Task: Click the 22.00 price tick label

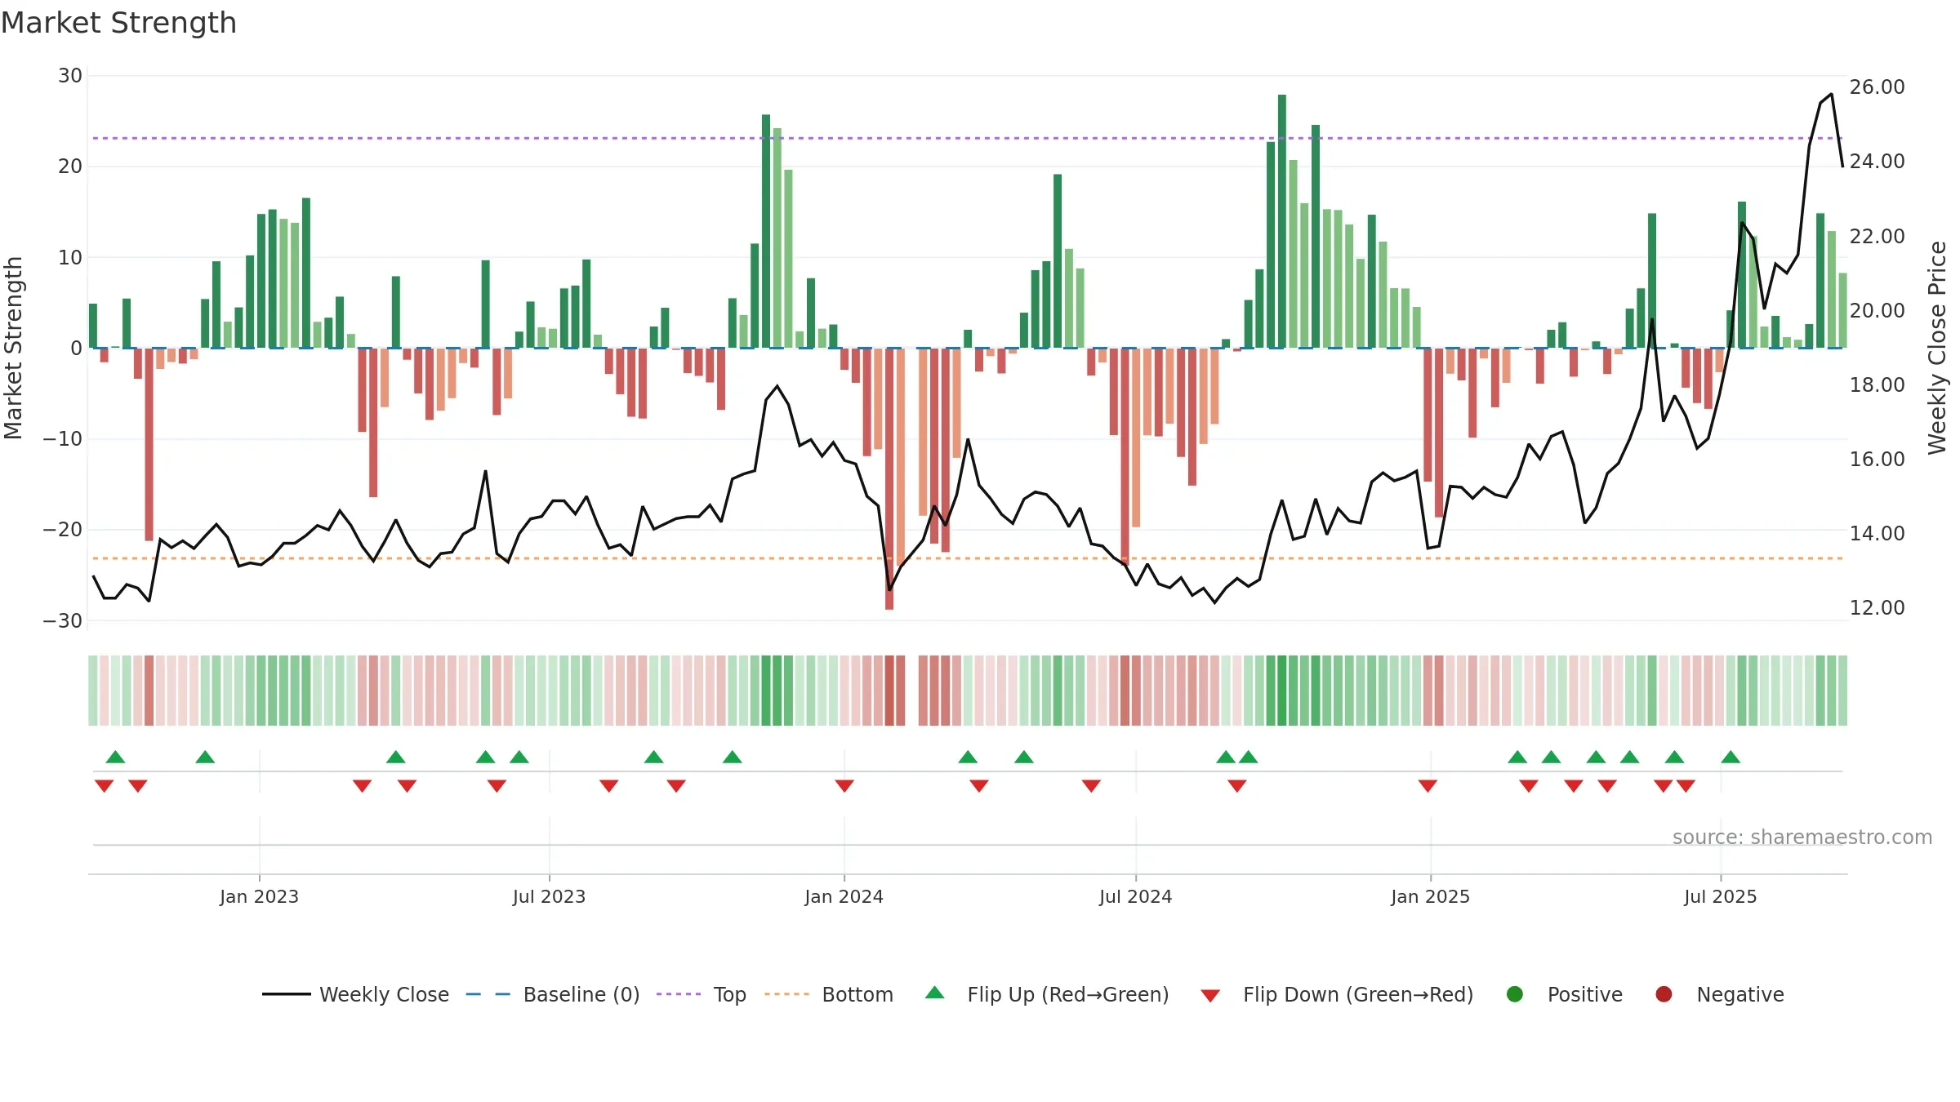Action: click(1877, 237)
